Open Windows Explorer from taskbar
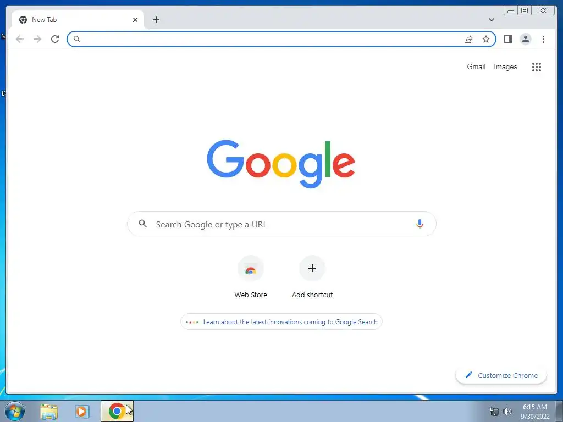The image size is (563, 422). click(x=49, y=412)
